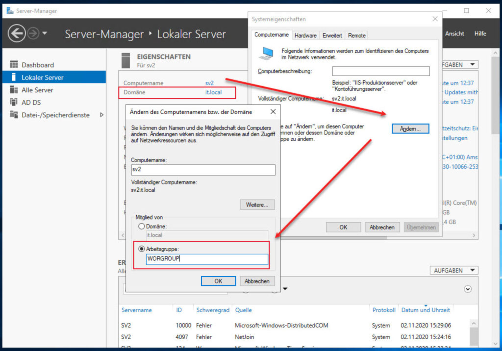
Task: Expand the events filter circular chevron
Action: pos(467,289)
